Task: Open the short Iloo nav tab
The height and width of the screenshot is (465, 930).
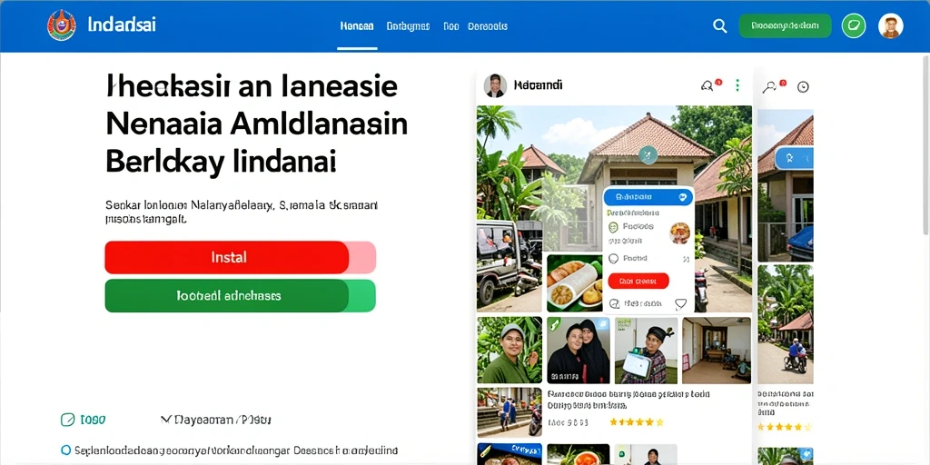Action: coord(450,26)
